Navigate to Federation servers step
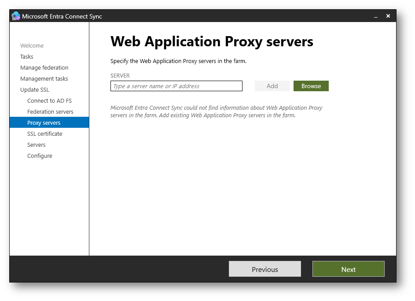The width and height of the screenshot is (415, 301). point(50,112)
